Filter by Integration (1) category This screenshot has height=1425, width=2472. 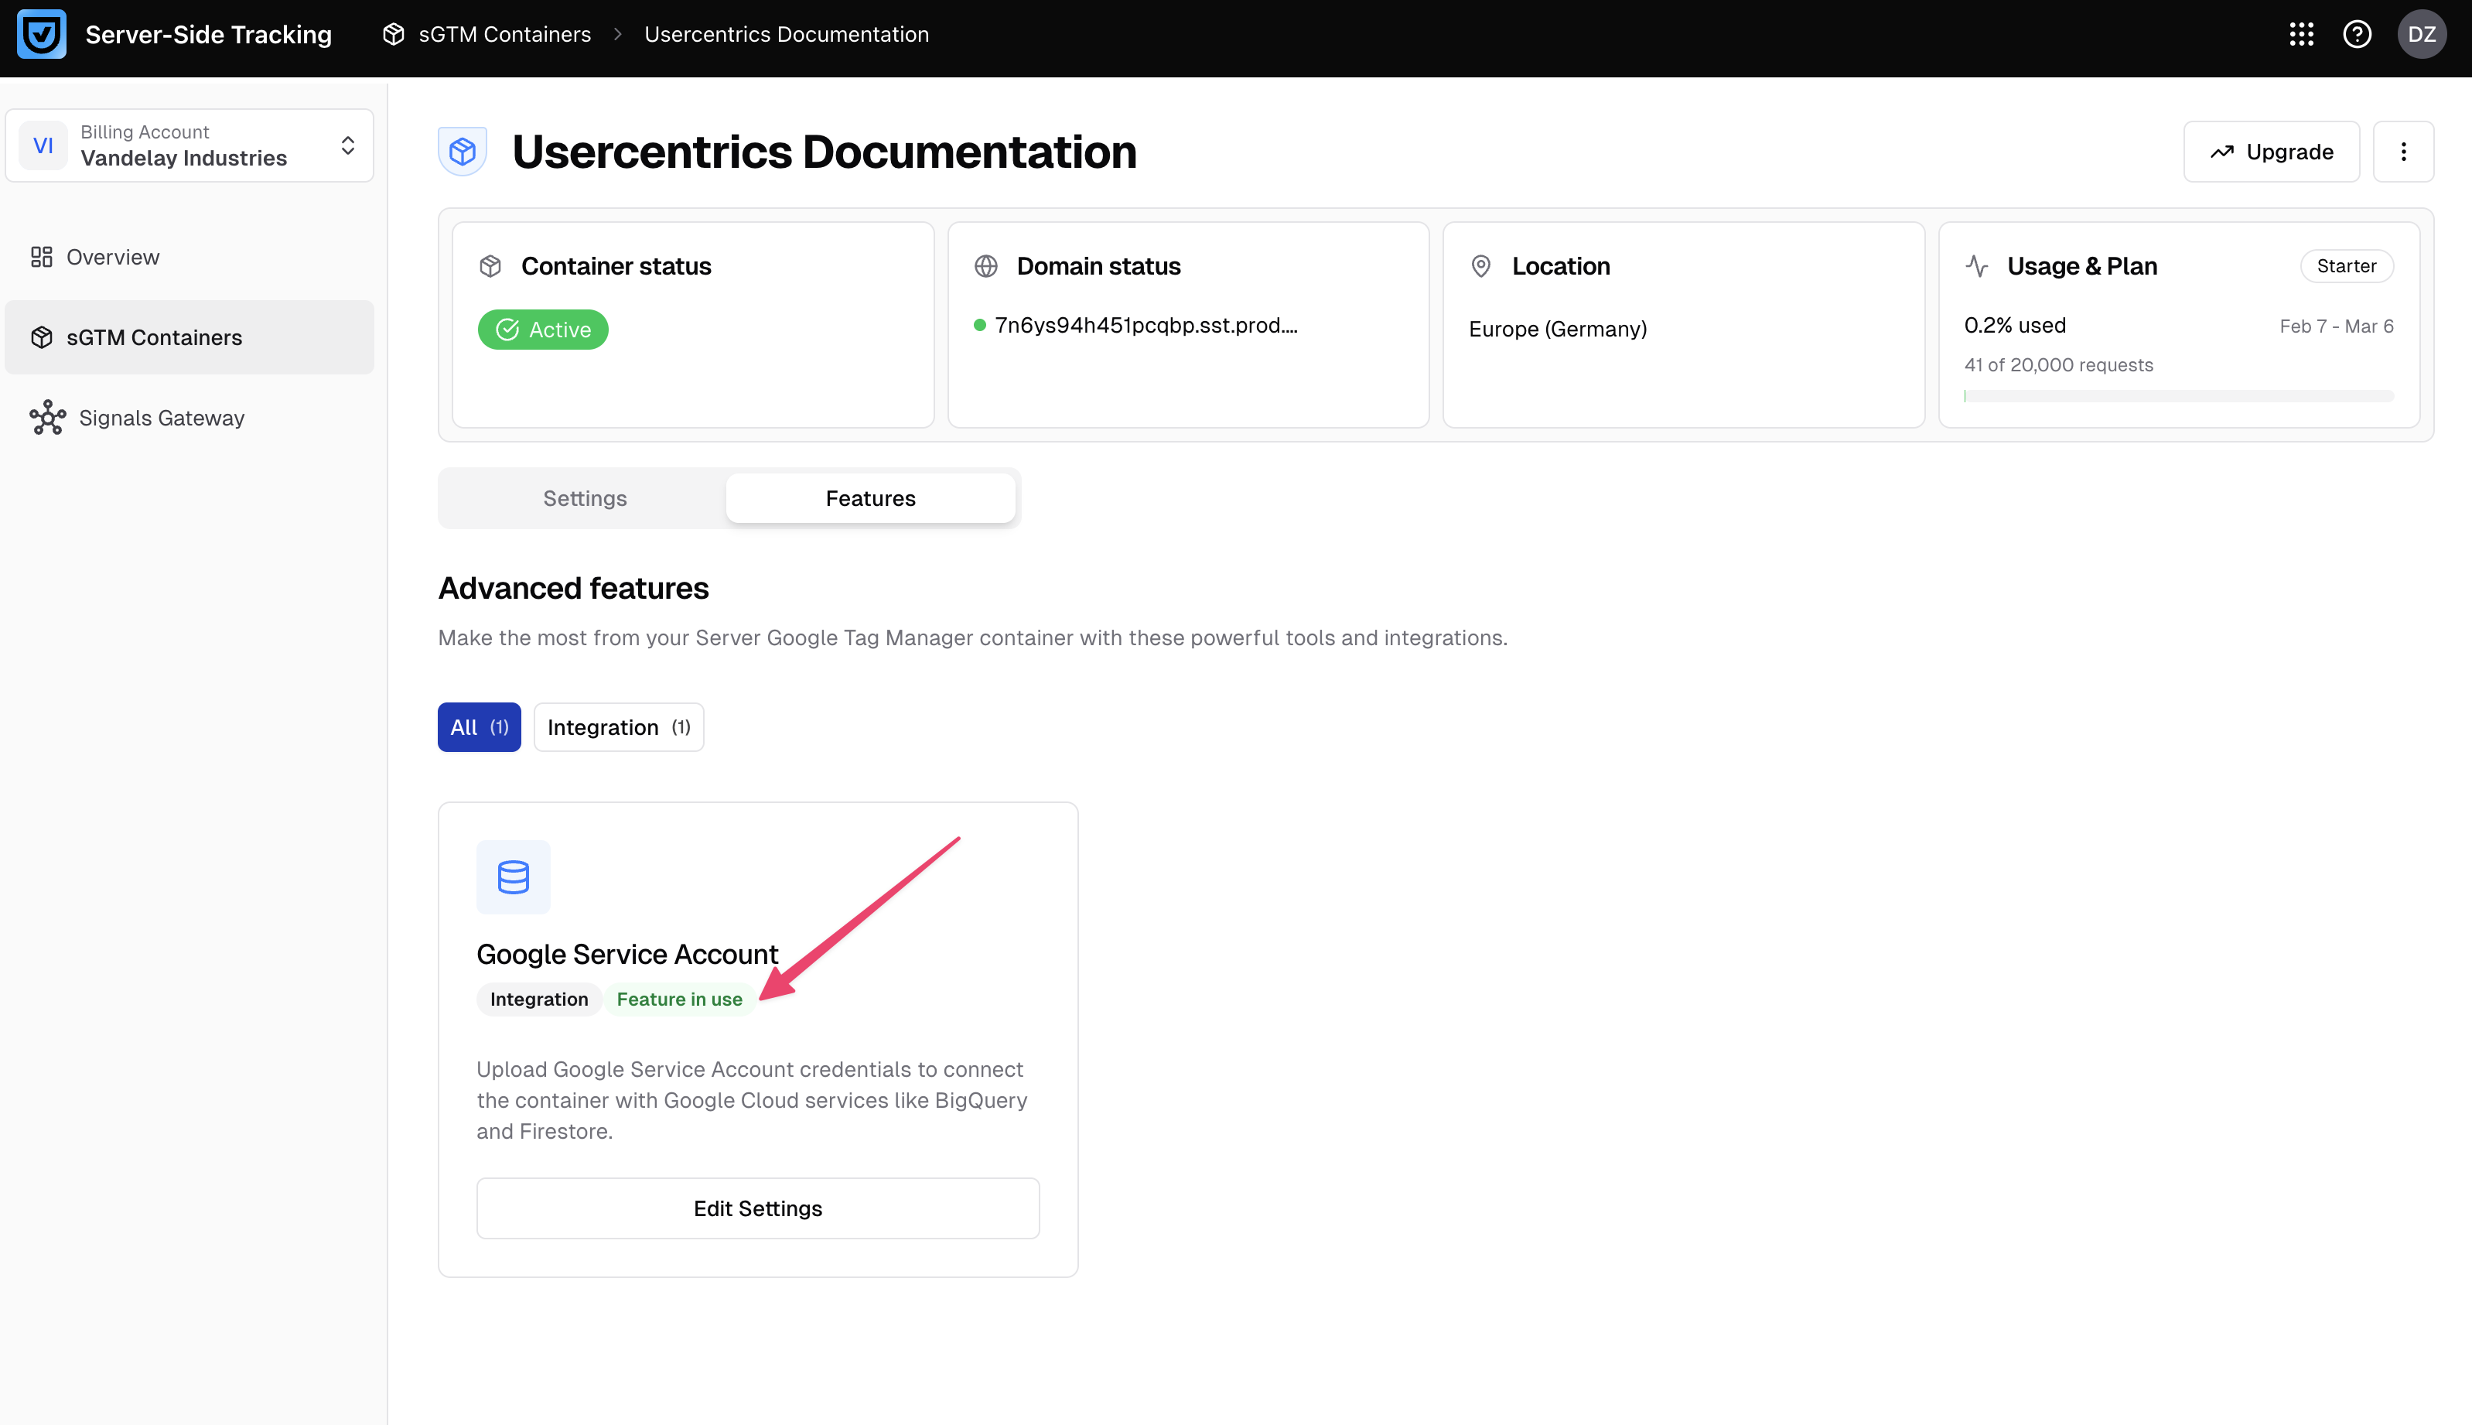(x=618, y=727)
